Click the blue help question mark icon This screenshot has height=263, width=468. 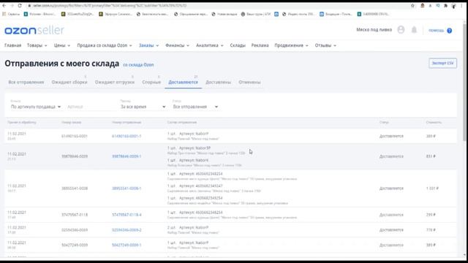[x=449, y=31]
